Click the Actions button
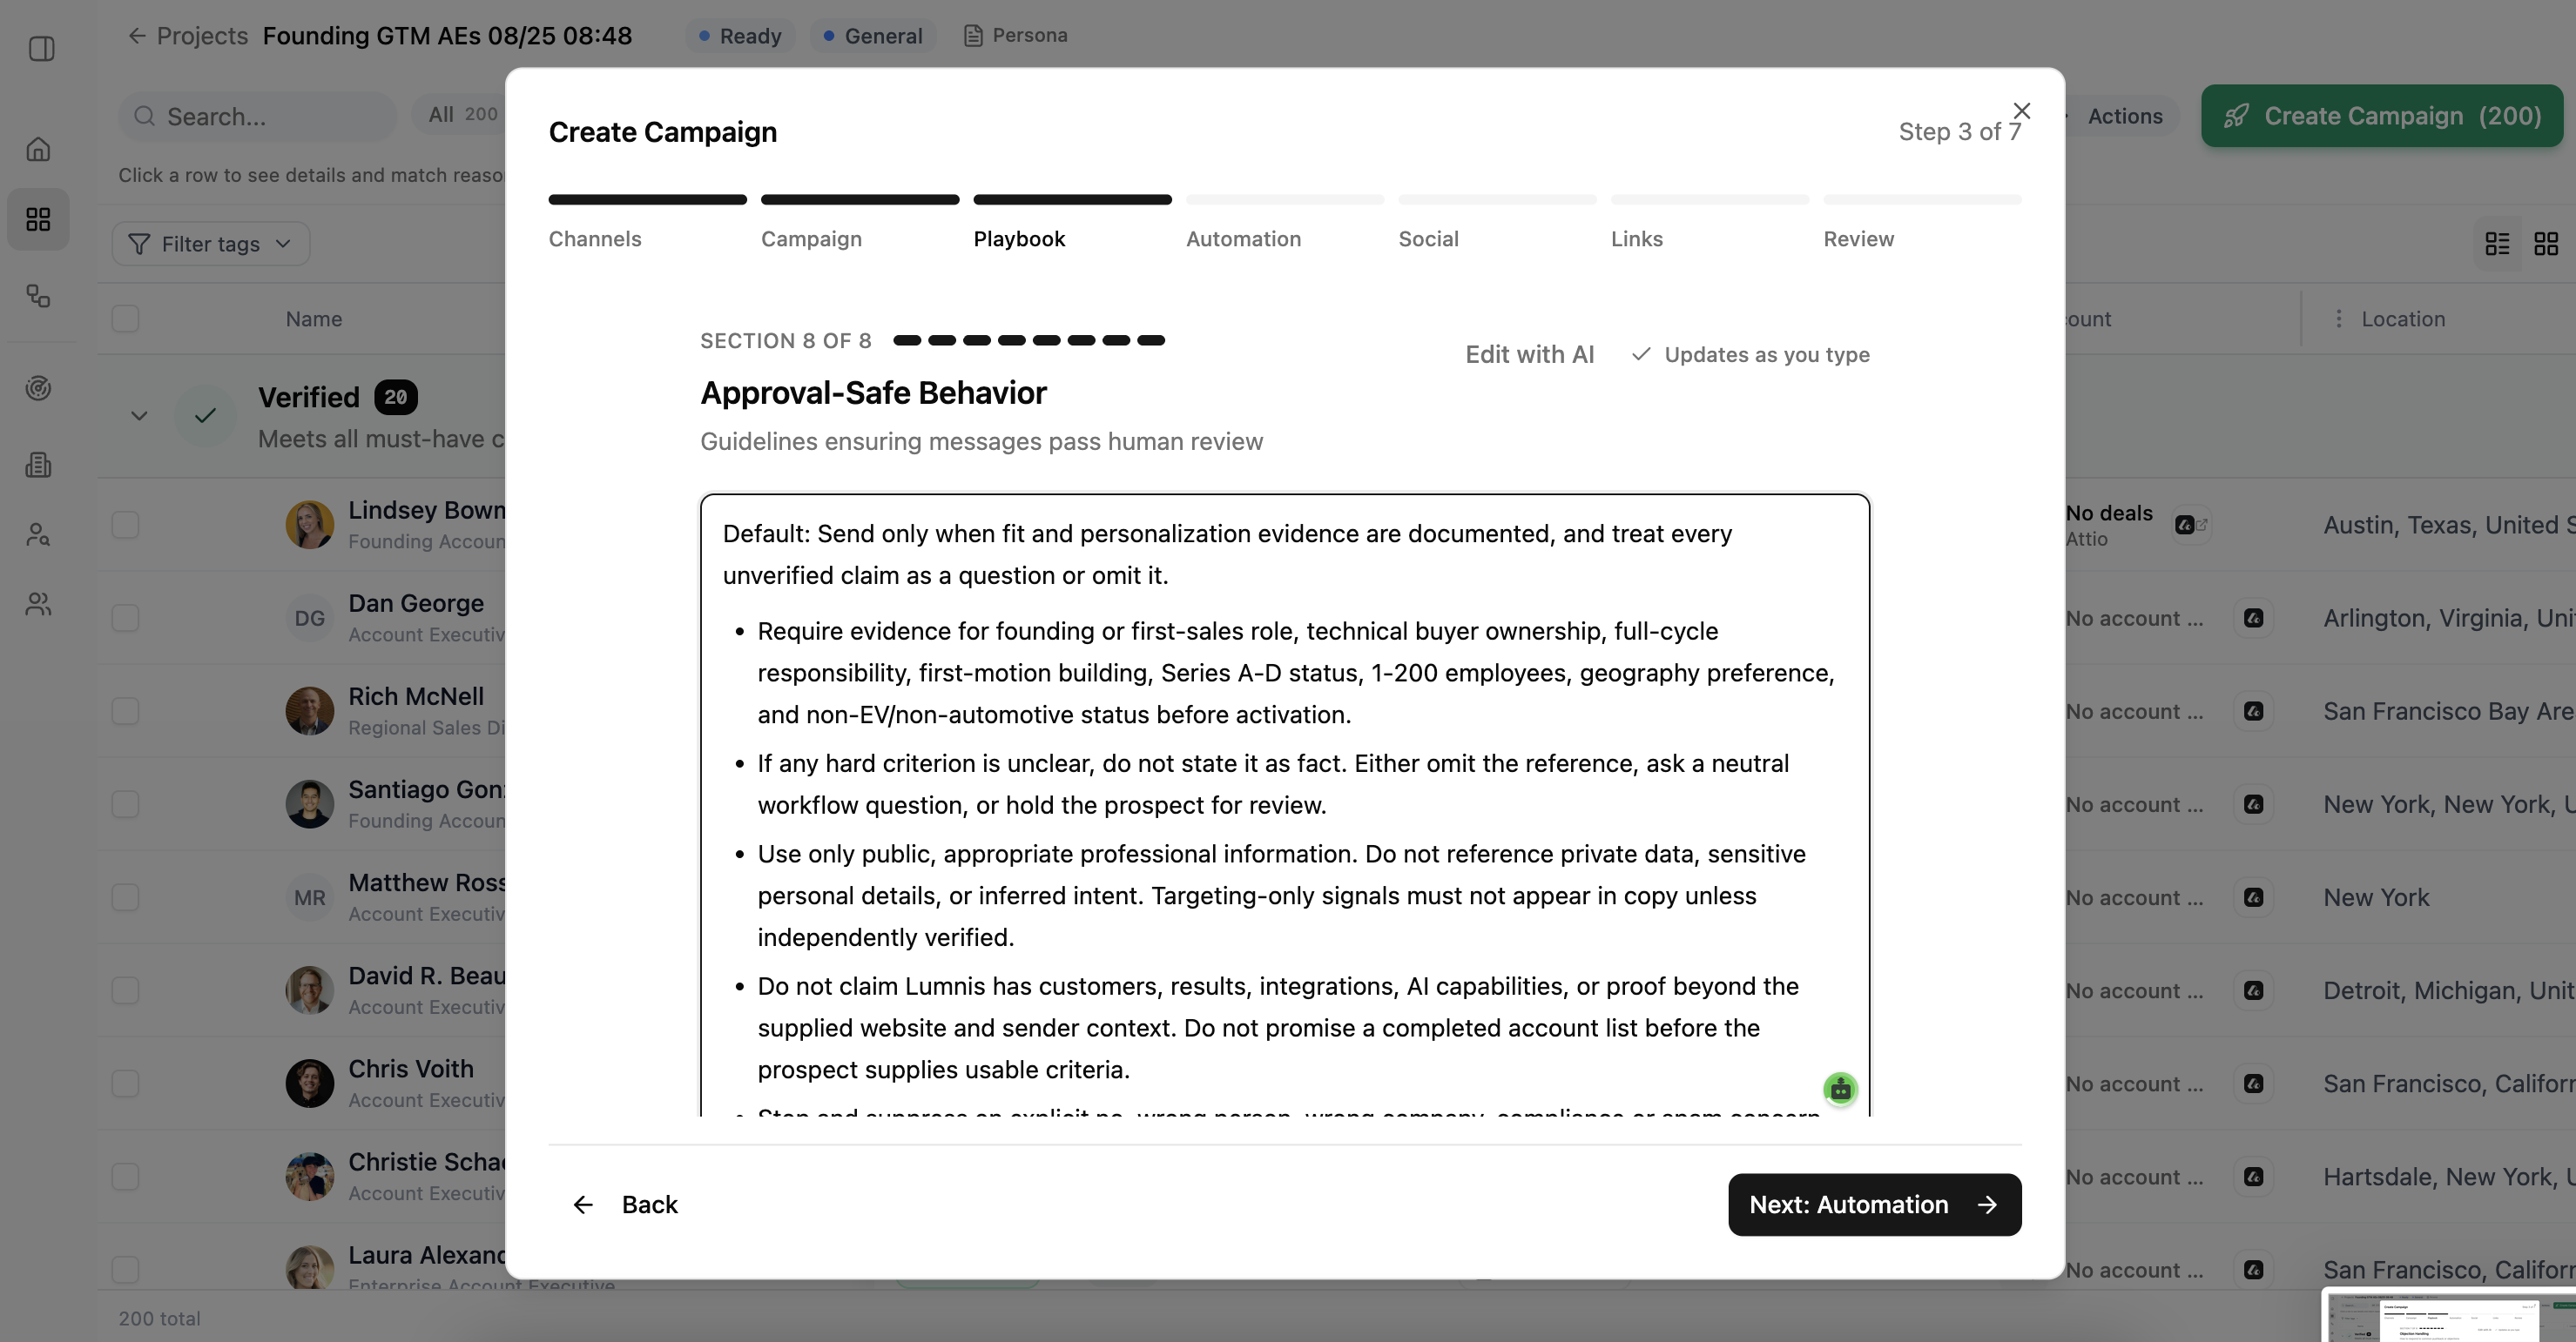 pos(2124,116)
